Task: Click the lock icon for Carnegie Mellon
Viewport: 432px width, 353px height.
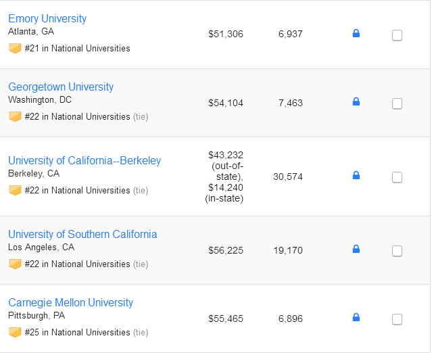Action: tap(356, 318)
